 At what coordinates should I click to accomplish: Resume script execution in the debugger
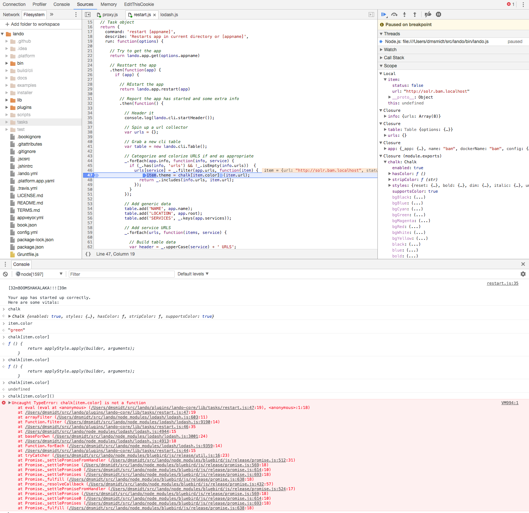click(383, 14)
